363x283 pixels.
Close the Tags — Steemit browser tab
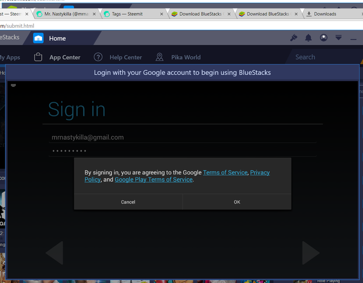click(162, 14)
